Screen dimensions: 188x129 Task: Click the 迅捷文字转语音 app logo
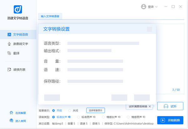[18, 9]
